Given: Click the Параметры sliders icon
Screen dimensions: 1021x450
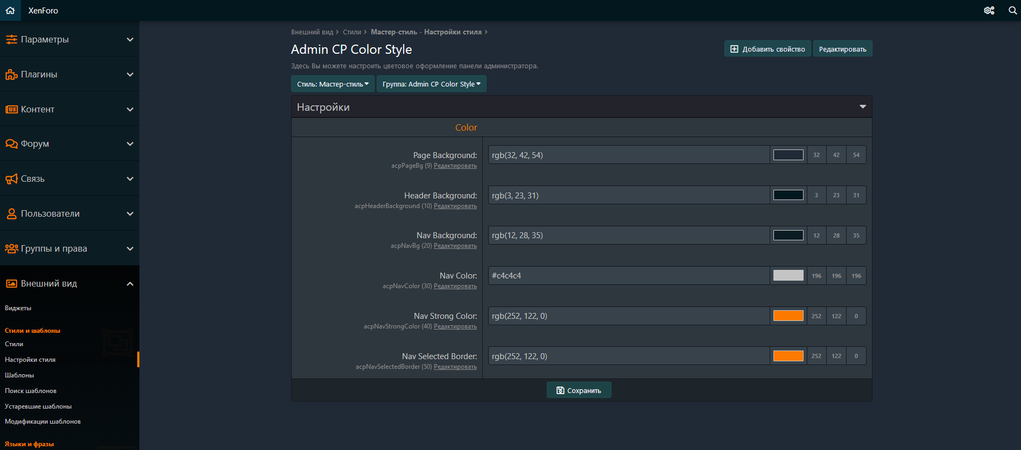Looking at the screenshot, I should pos(11,39).
